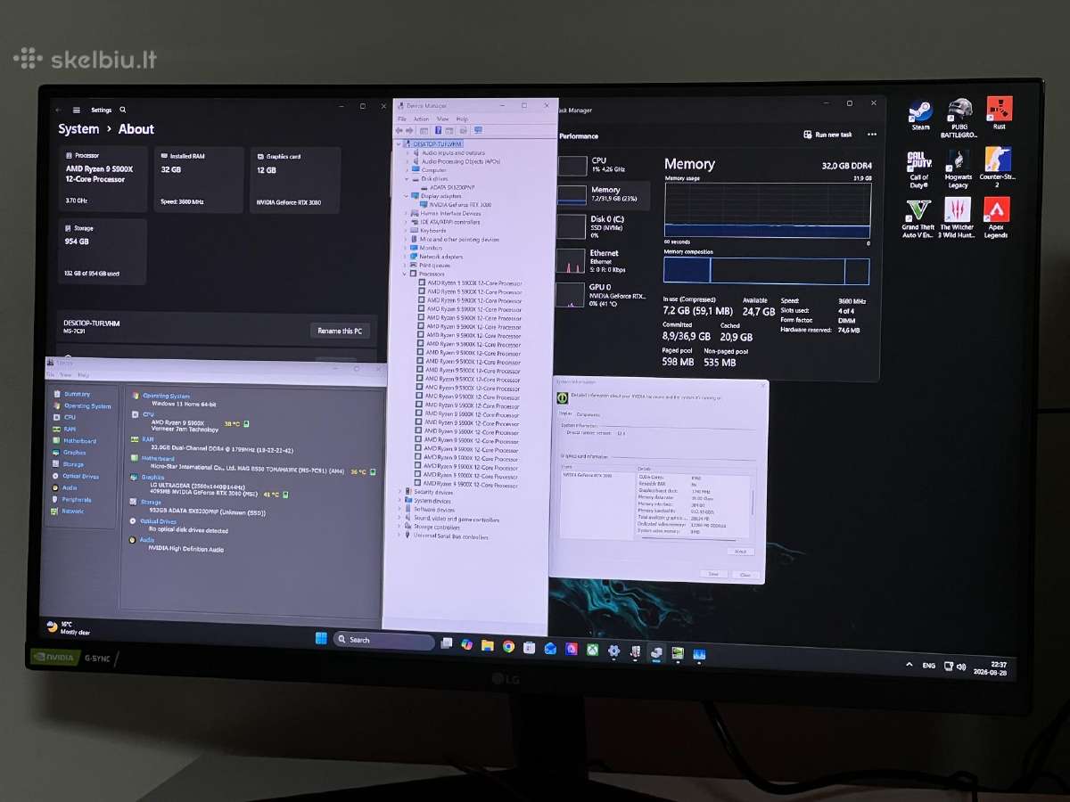Collapse the Processors node
Screen dimensions: 1070x802
click(405, 274)
